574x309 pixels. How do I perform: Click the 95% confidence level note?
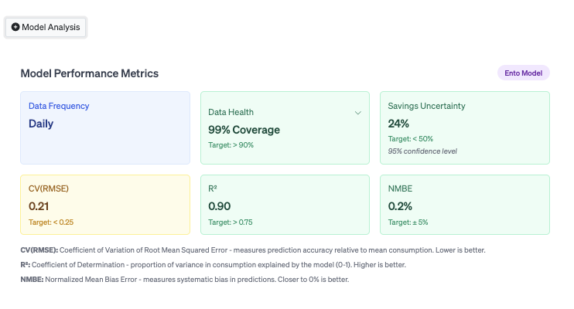422,151
